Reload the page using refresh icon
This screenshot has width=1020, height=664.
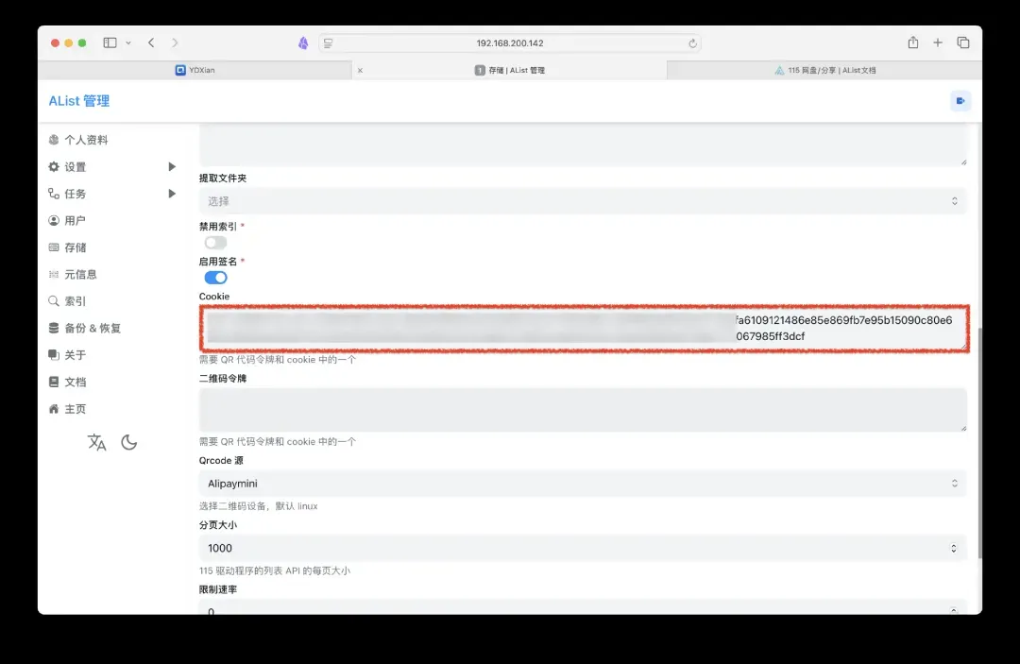pyautogui.click(x=692, y=43)
